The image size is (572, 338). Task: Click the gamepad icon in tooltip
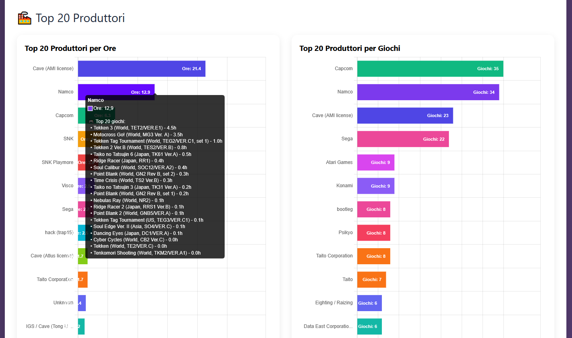pyautogui.click(x=91, y=121)
